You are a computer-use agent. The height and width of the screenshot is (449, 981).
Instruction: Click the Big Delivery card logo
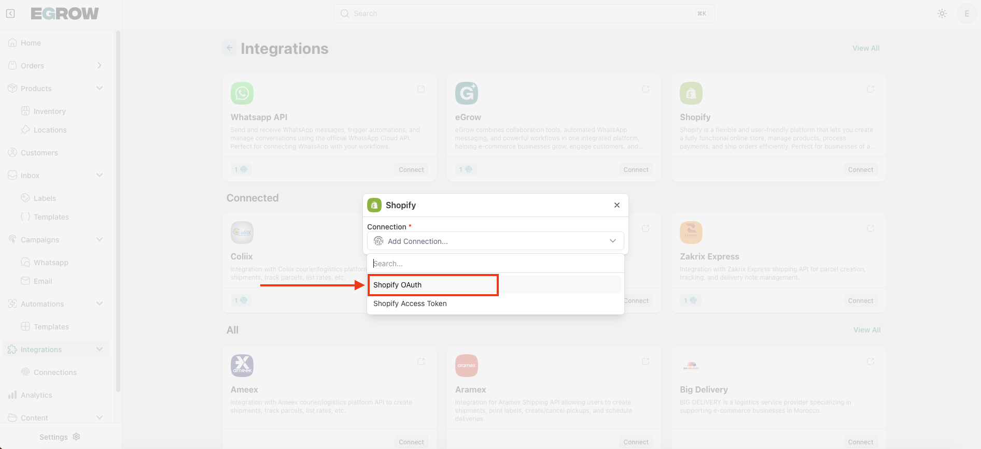[x=691, y=366]
